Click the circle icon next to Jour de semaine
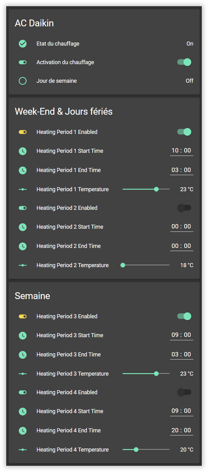 pyautogui.click(x=23, y=81)
